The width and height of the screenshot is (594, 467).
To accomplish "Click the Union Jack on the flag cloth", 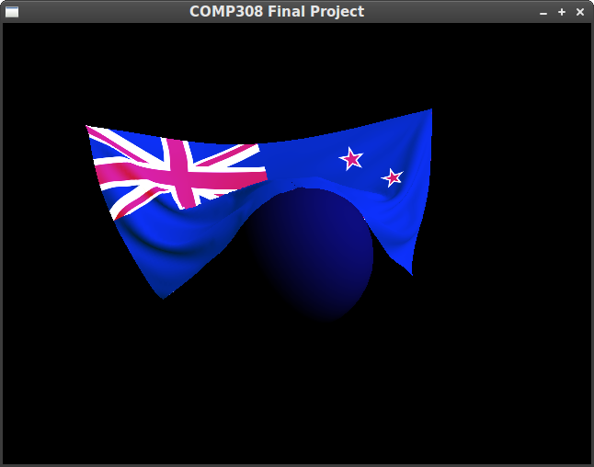I will tap(177, 172).
